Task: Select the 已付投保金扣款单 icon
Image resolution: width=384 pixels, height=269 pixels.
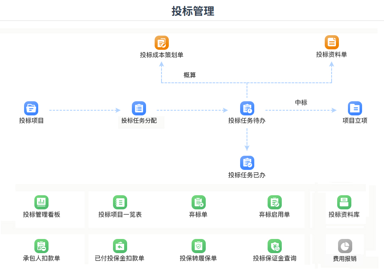Action: click(x=120, y=245)
